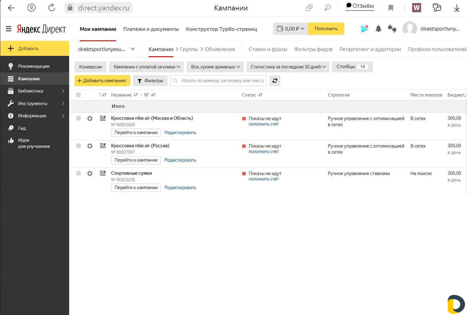The height and width of the screenshot is (315, 467).
Task: Click the yellow Добавить sidebar button
Action: click(35, 48)
